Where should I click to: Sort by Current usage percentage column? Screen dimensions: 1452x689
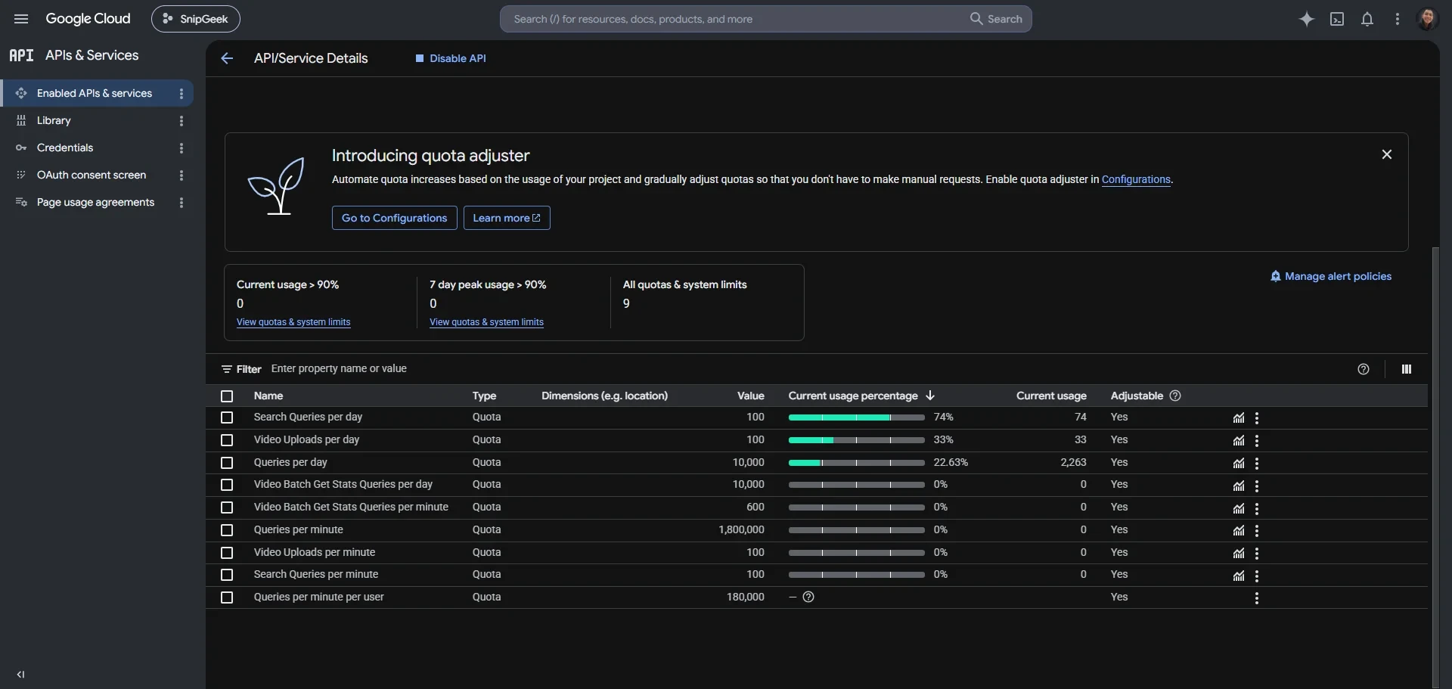click(861, 396)
